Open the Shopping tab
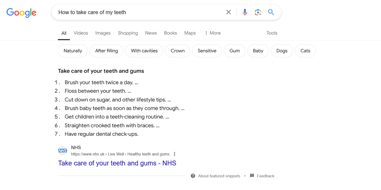This screenshot has width=381, height=190. pyautogui.click(x=128, y=33)
